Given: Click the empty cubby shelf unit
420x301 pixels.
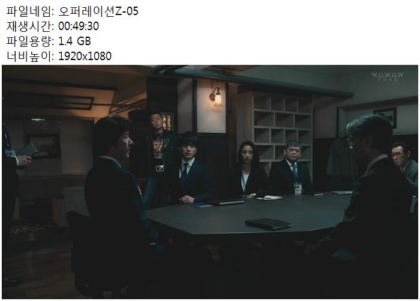Looking at the screenshot, I should pyautogui.click(x=283, y=127).
